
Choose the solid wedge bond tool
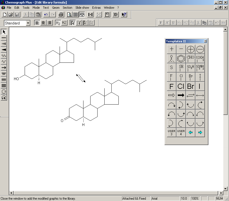click(x=4, y=50)
